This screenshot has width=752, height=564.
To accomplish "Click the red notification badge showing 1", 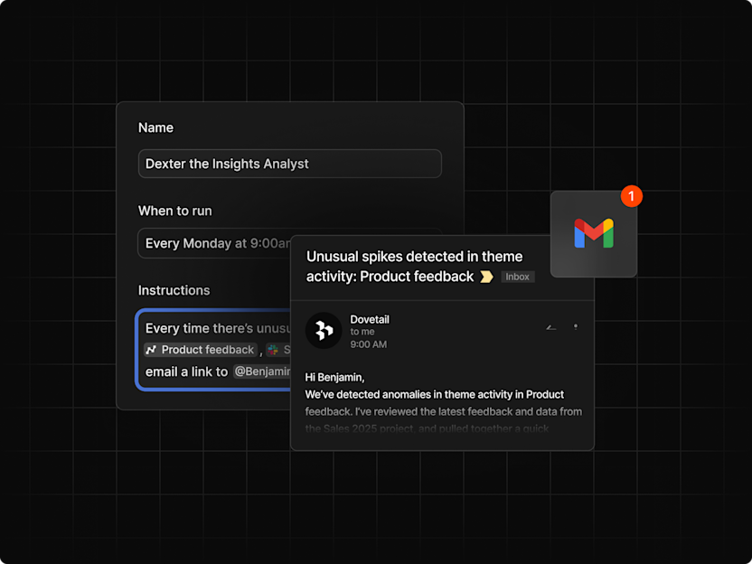I will click(631, 196).
